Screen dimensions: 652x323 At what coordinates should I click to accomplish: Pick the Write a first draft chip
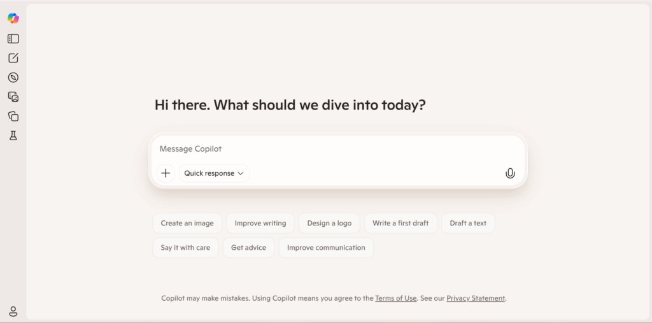click(400, 224)
